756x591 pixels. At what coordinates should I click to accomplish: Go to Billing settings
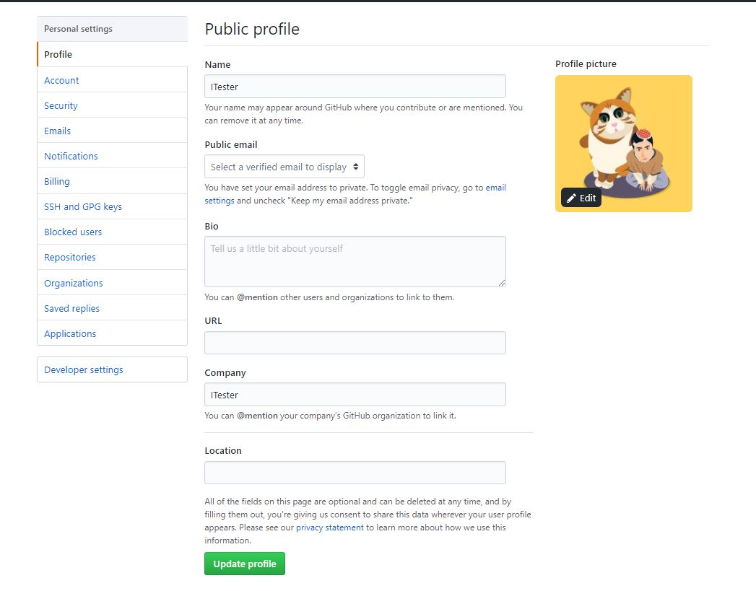[x=112, y=181]
